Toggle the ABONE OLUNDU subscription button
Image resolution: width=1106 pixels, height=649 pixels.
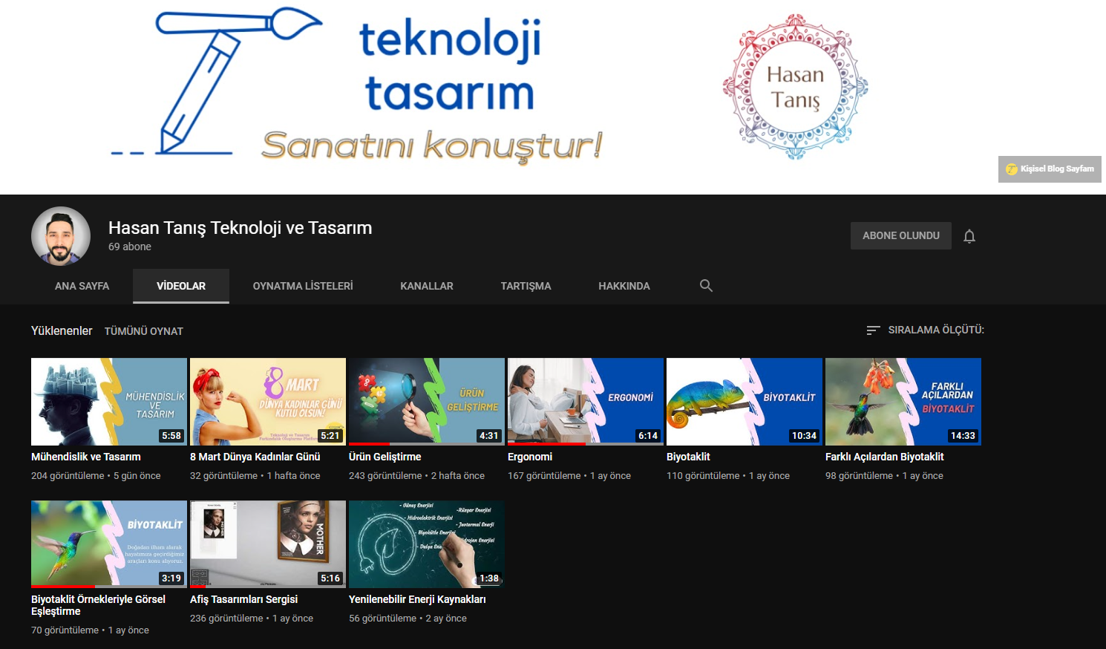click(x=900, y=235)
